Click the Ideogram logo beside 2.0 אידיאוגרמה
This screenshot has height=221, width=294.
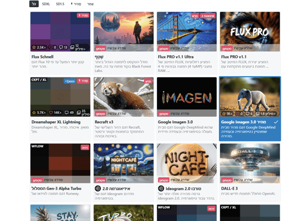tap(98, 188)
